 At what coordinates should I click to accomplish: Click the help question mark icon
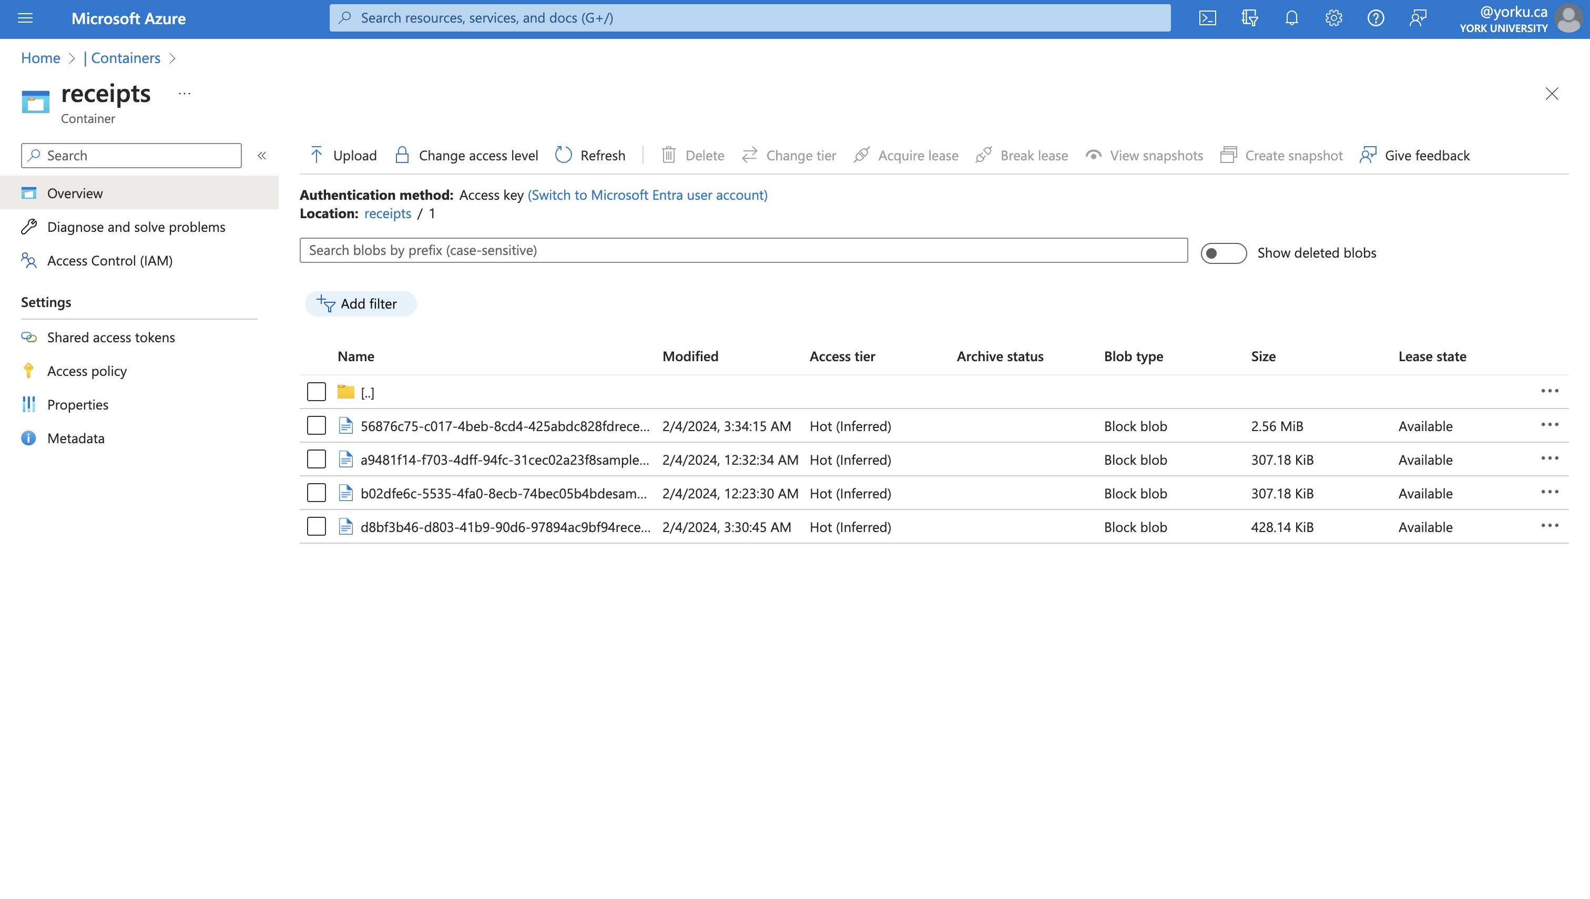[1375, 18]
